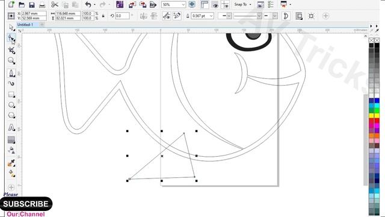Image resolution: width=385 pixels, height=217 pixels.
Task: Cut selection with scissors icon
Action: (x=55, y=4)
